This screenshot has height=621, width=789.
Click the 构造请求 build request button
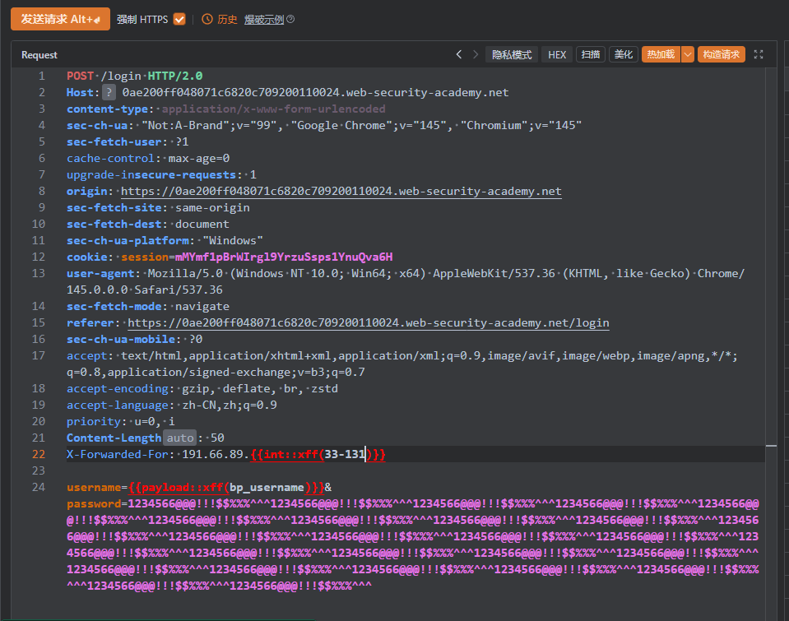click(721, 54)
